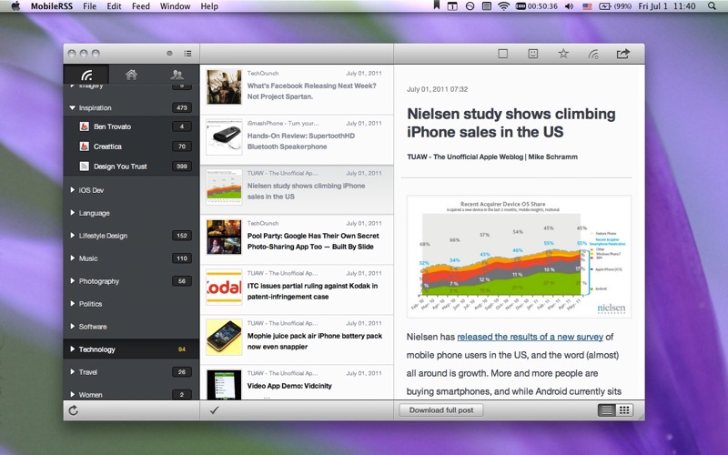The image size is (728, 455).
Task: Switch to the Home sidebar tab
Action: (x=131, y=75)
